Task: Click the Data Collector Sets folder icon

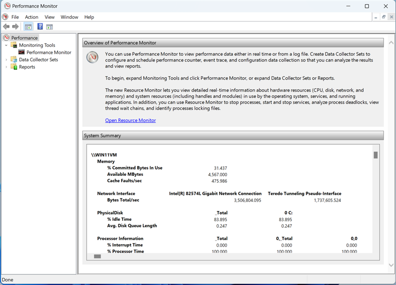Action: [13, 60]
